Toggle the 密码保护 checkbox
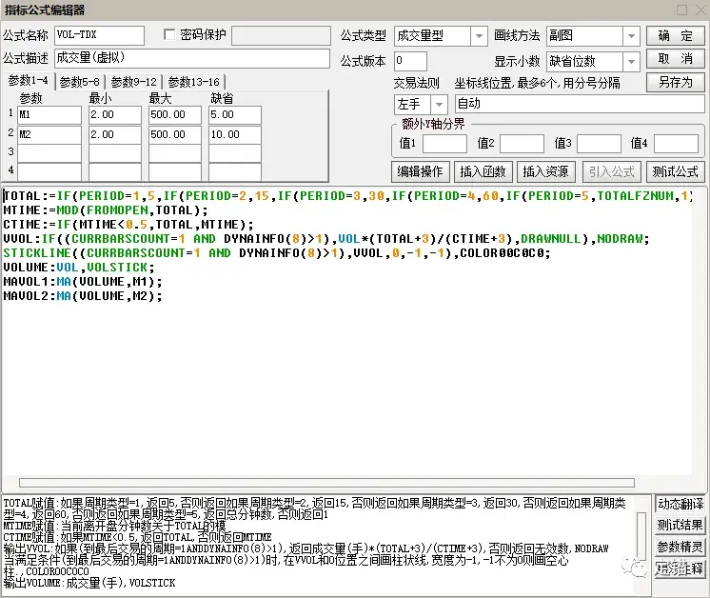This screenshot has width=710, height=598. point(169,35)
